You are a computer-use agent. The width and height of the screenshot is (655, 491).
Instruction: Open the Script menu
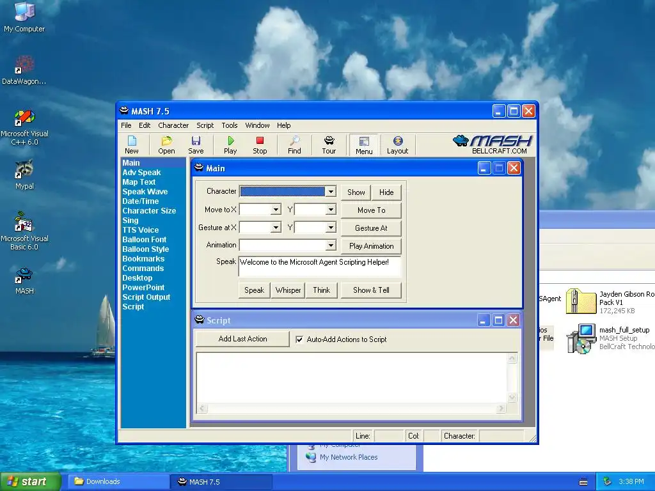[x=205, y=125]
